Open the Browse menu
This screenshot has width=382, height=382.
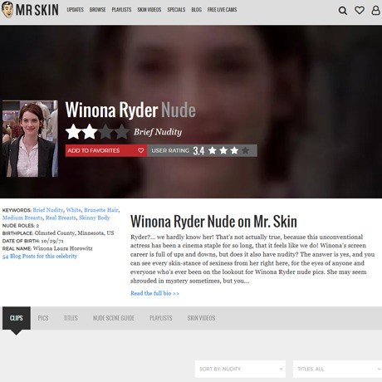(97, 10)
